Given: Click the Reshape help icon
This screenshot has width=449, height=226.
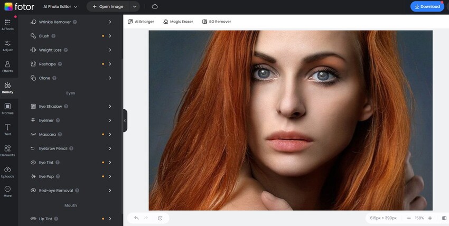Looking at the screenshot, I should pos(60,64).
